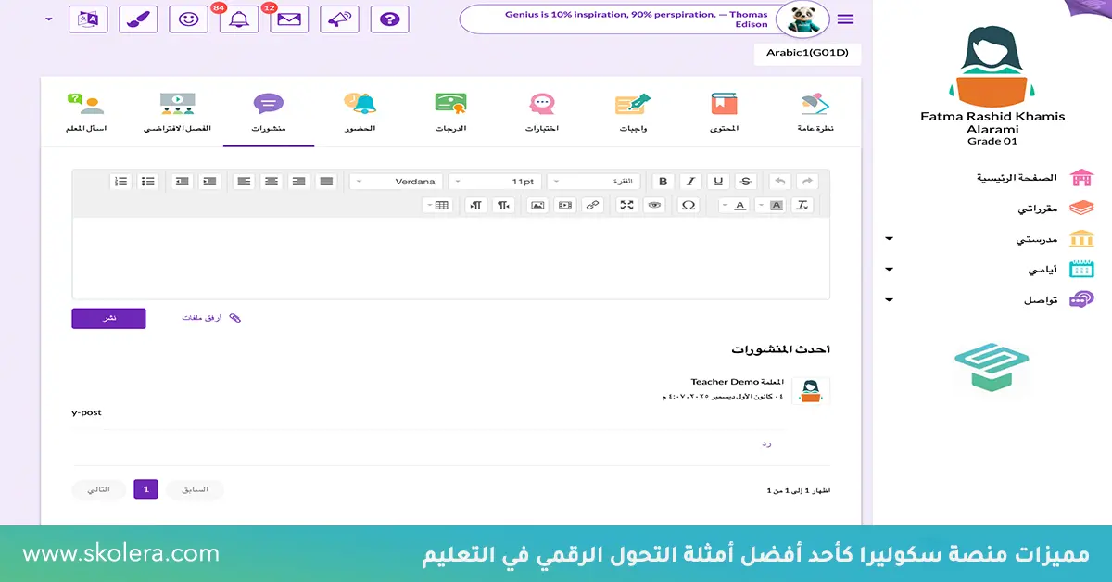Open the text color dropdown arrow
Viewport: 1112px width, 582px height.
(x=725, y=205)
